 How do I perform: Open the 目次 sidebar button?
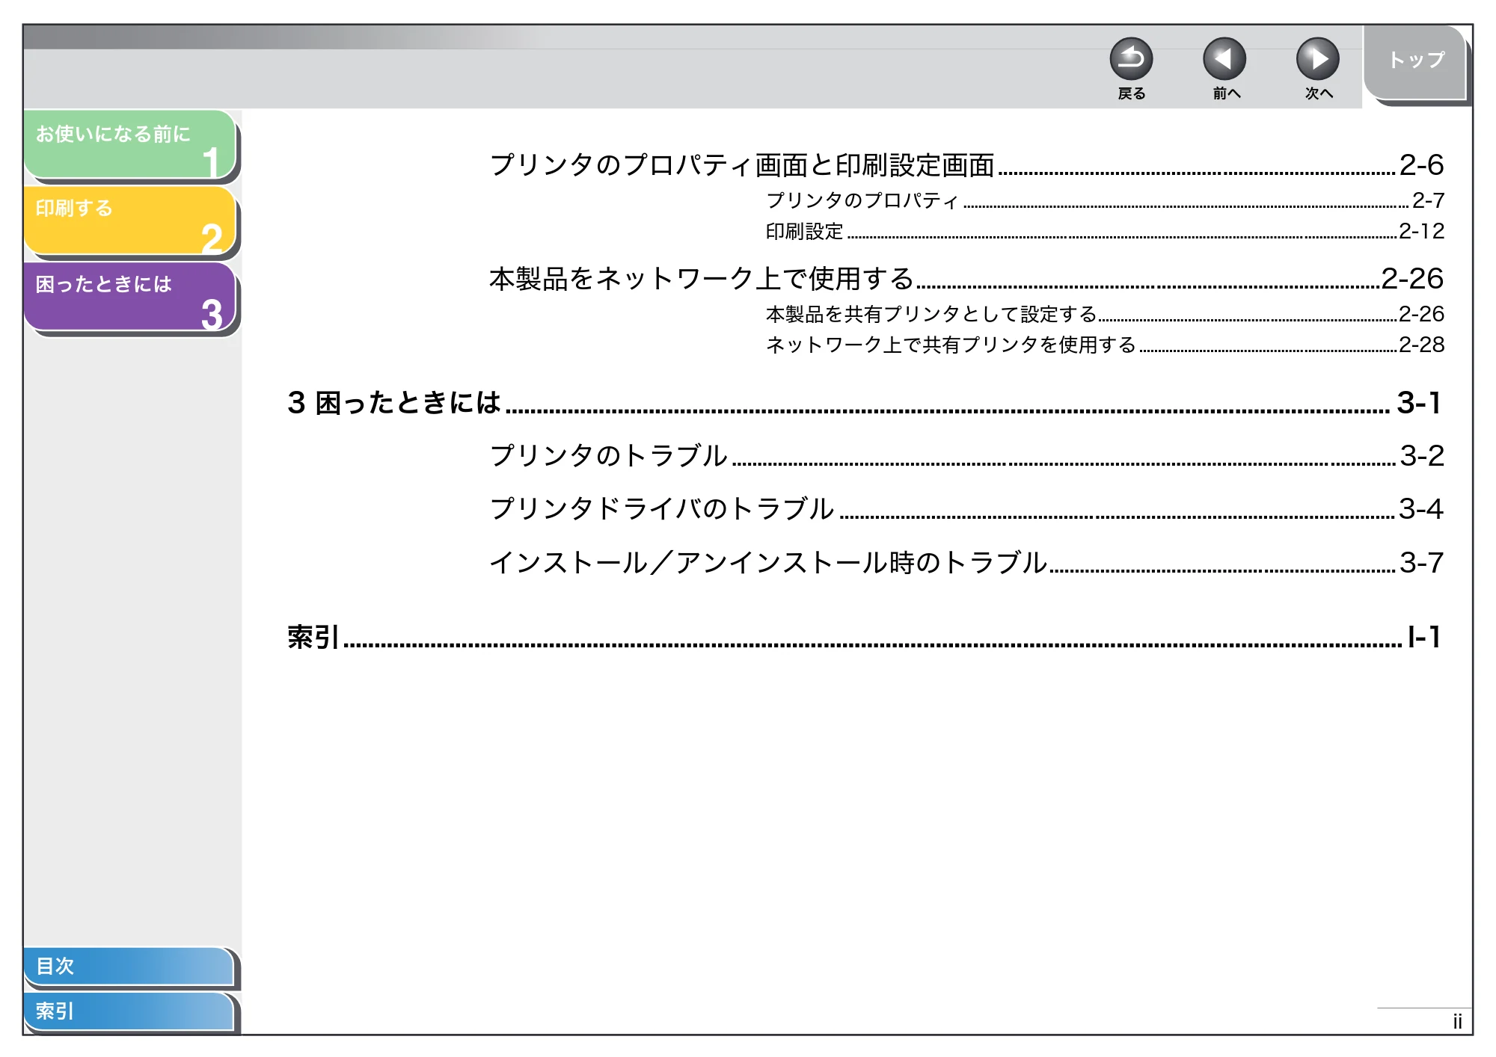[x=129, y=966]
